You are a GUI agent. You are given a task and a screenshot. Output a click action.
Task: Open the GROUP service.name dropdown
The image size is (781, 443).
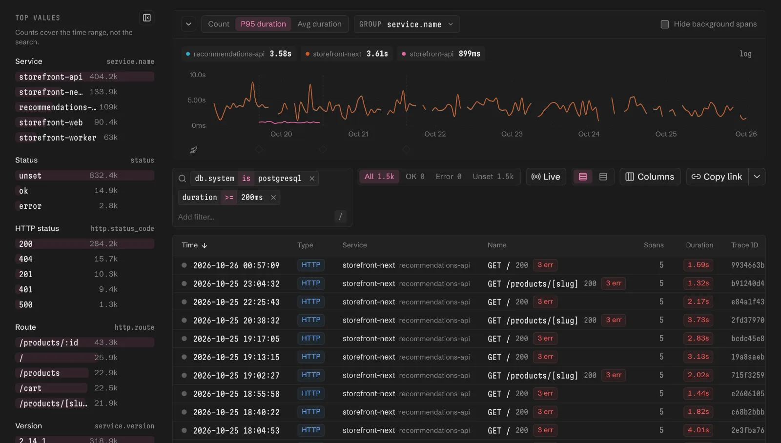click(x=407, y=24)
